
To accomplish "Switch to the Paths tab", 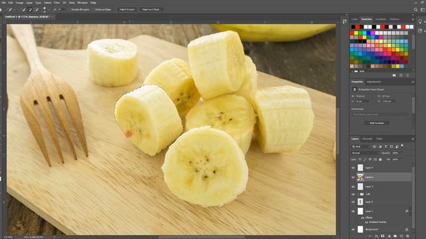I will click(x=379, y=139).
